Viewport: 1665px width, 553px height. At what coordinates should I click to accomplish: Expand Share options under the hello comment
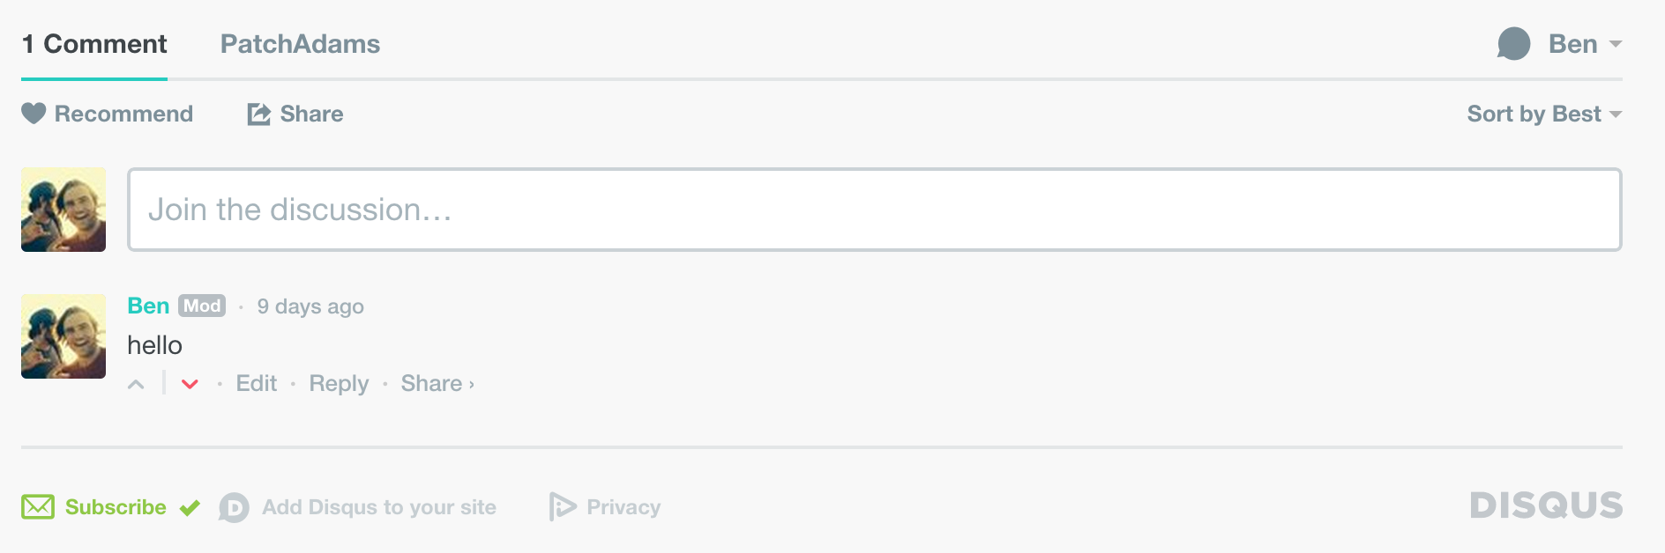click(x=437, y=384)
